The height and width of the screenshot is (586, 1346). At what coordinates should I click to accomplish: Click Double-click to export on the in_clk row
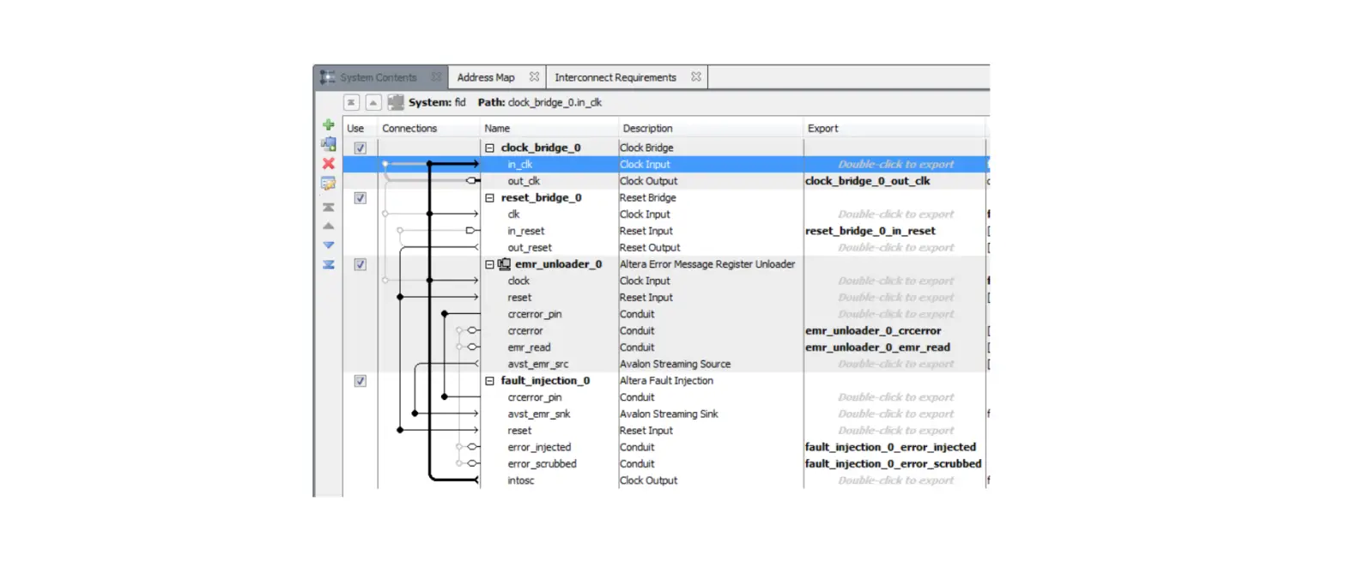(895, 164)
